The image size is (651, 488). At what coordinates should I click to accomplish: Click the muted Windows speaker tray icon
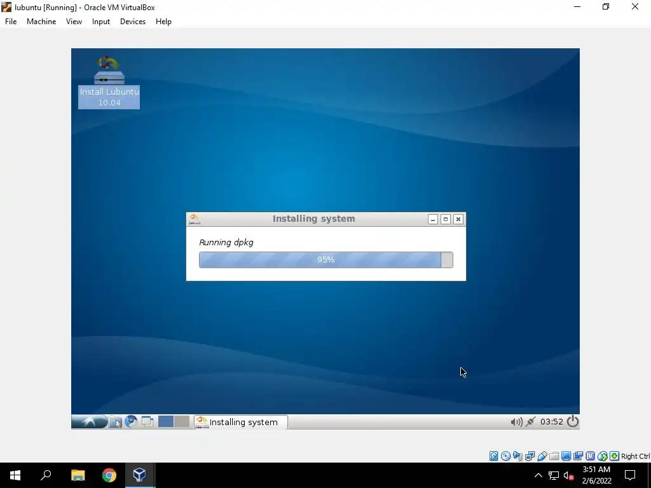(569, 475)
